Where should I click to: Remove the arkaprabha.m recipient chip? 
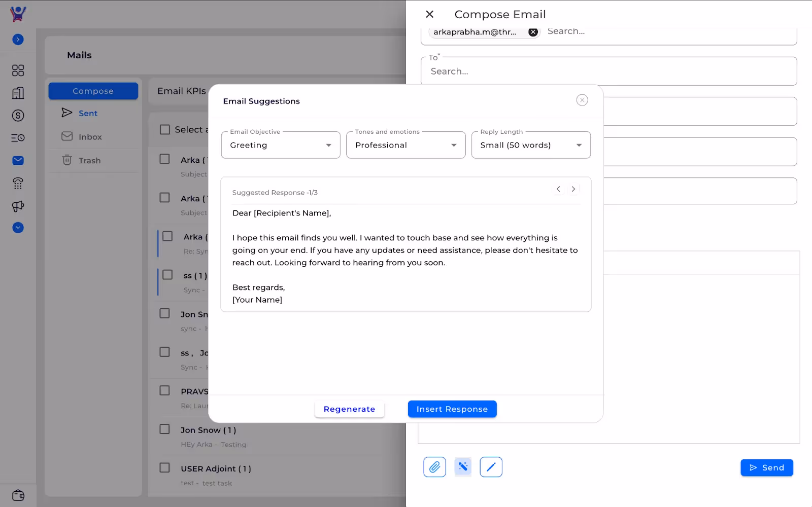pyautogui.click(x=533, y=32)
